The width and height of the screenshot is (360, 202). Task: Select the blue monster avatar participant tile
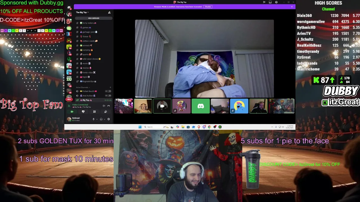point(239,106)
